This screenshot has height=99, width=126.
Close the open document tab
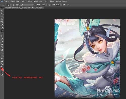click(43, 8)
